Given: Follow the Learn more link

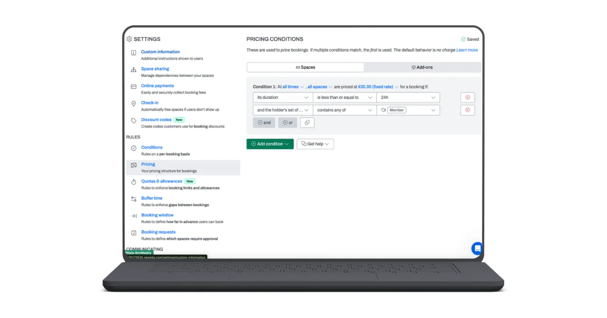Looking at the screenshot, I should 467,50.
